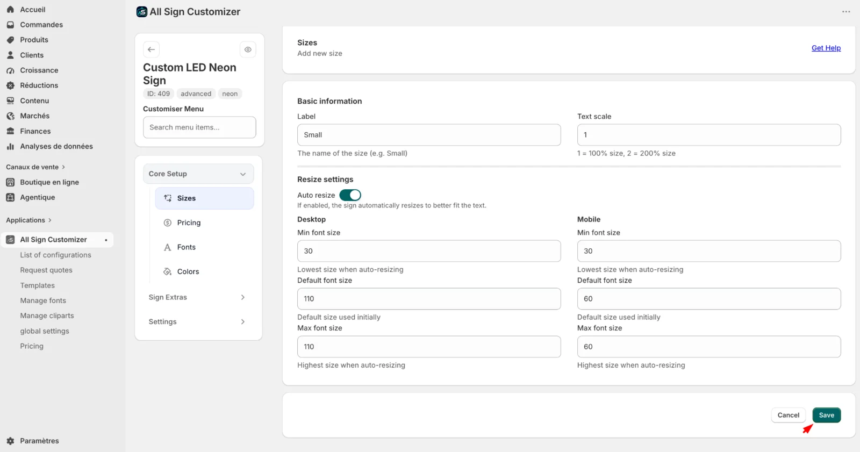
Task: Open the Commandes inbox icon
Action: point(10,25)
